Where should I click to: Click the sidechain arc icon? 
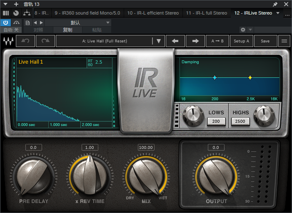click(x=16, y=23)
